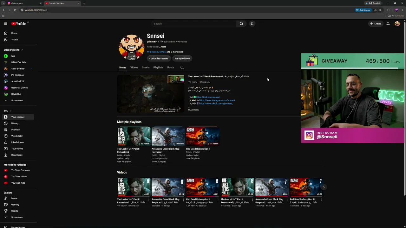
Task: Open Your videos in sidebar
Action: point(18,149)
